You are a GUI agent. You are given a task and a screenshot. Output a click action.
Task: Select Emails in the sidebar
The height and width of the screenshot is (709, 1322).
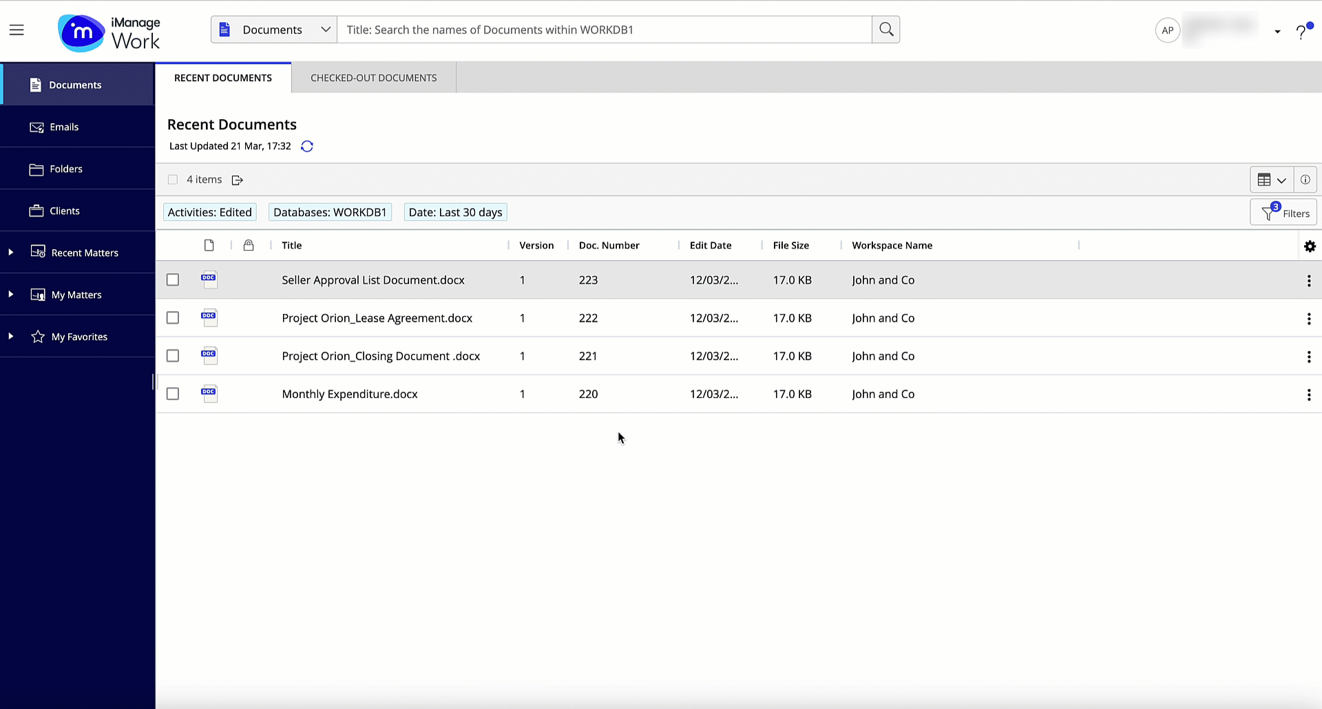tap(64, 127)
